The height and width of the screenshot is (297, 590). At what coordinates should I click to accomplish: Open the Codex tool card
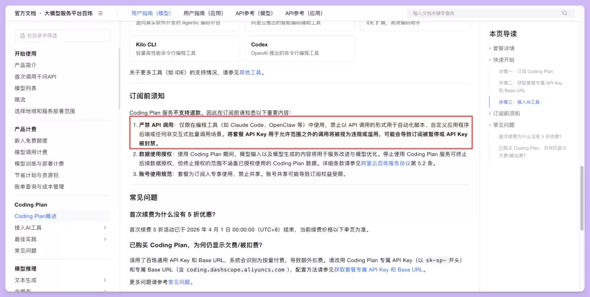click(x=300, y=49)
